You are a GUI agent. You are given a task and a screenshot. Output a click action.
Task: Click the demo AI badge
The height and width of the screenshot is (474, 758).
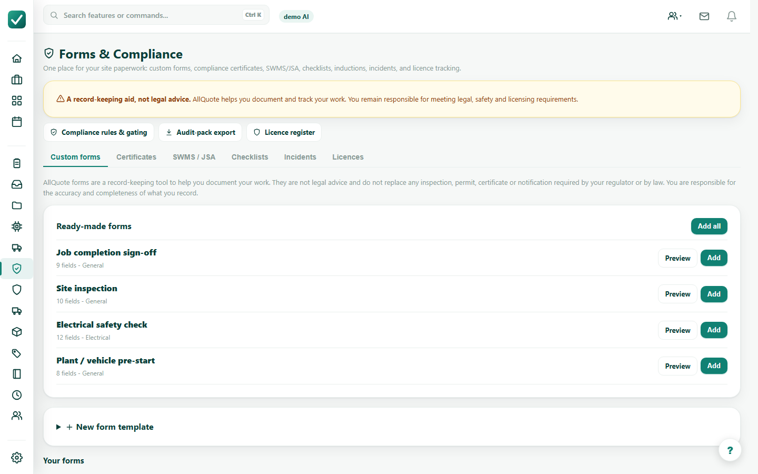click(296, 16)
